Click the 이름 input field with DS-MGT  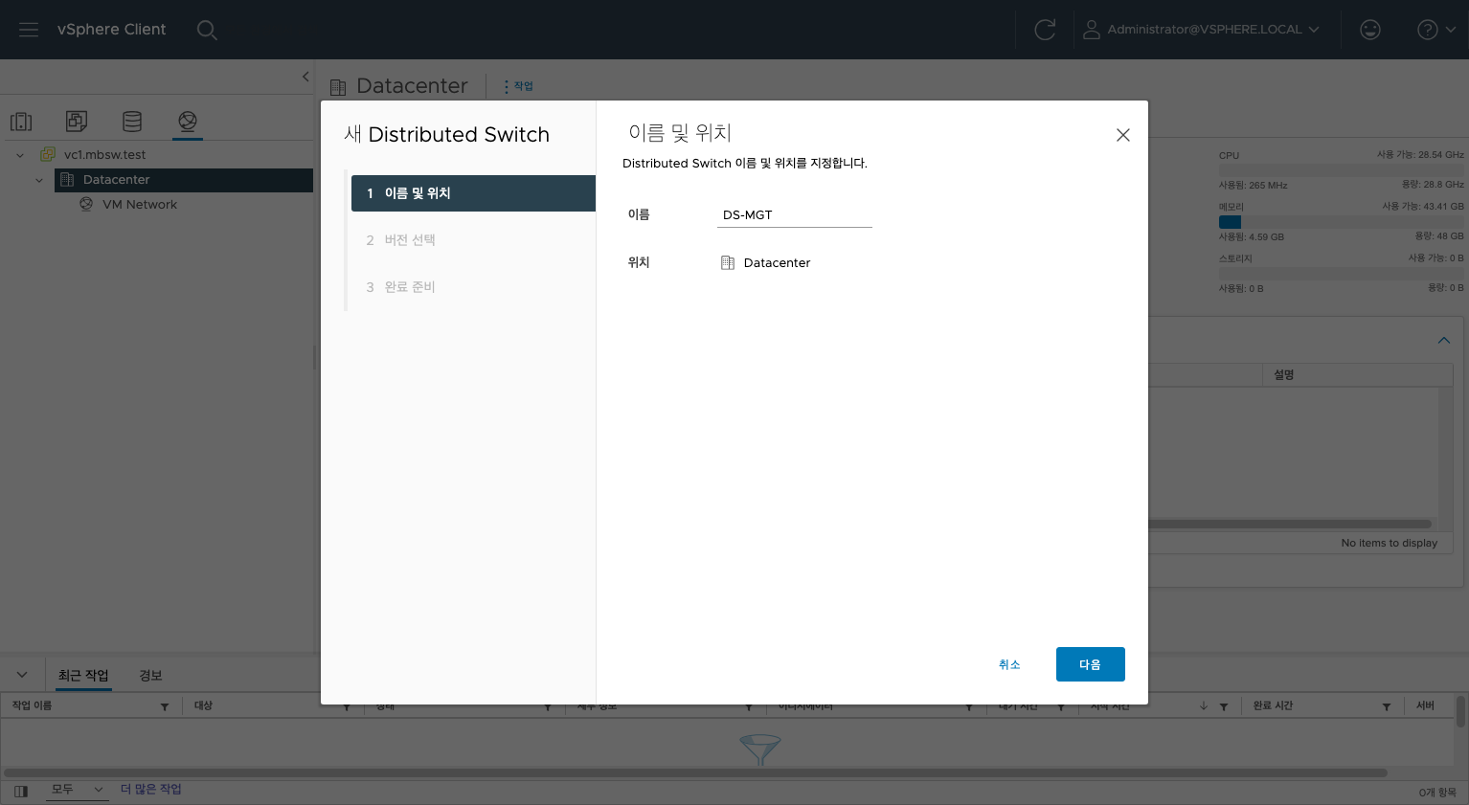[795, 215]
